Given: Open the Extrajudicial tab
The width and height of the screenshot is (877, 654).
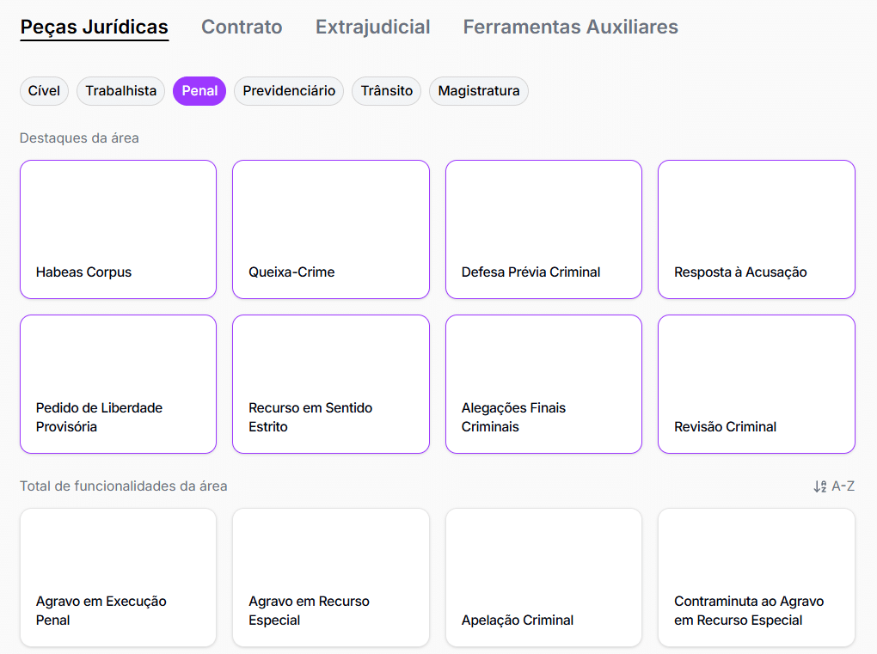Looking at the screenshot, I should 372,28.
